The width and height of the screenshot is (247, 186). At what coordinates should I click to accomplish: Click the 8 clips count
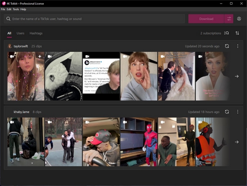37,112
